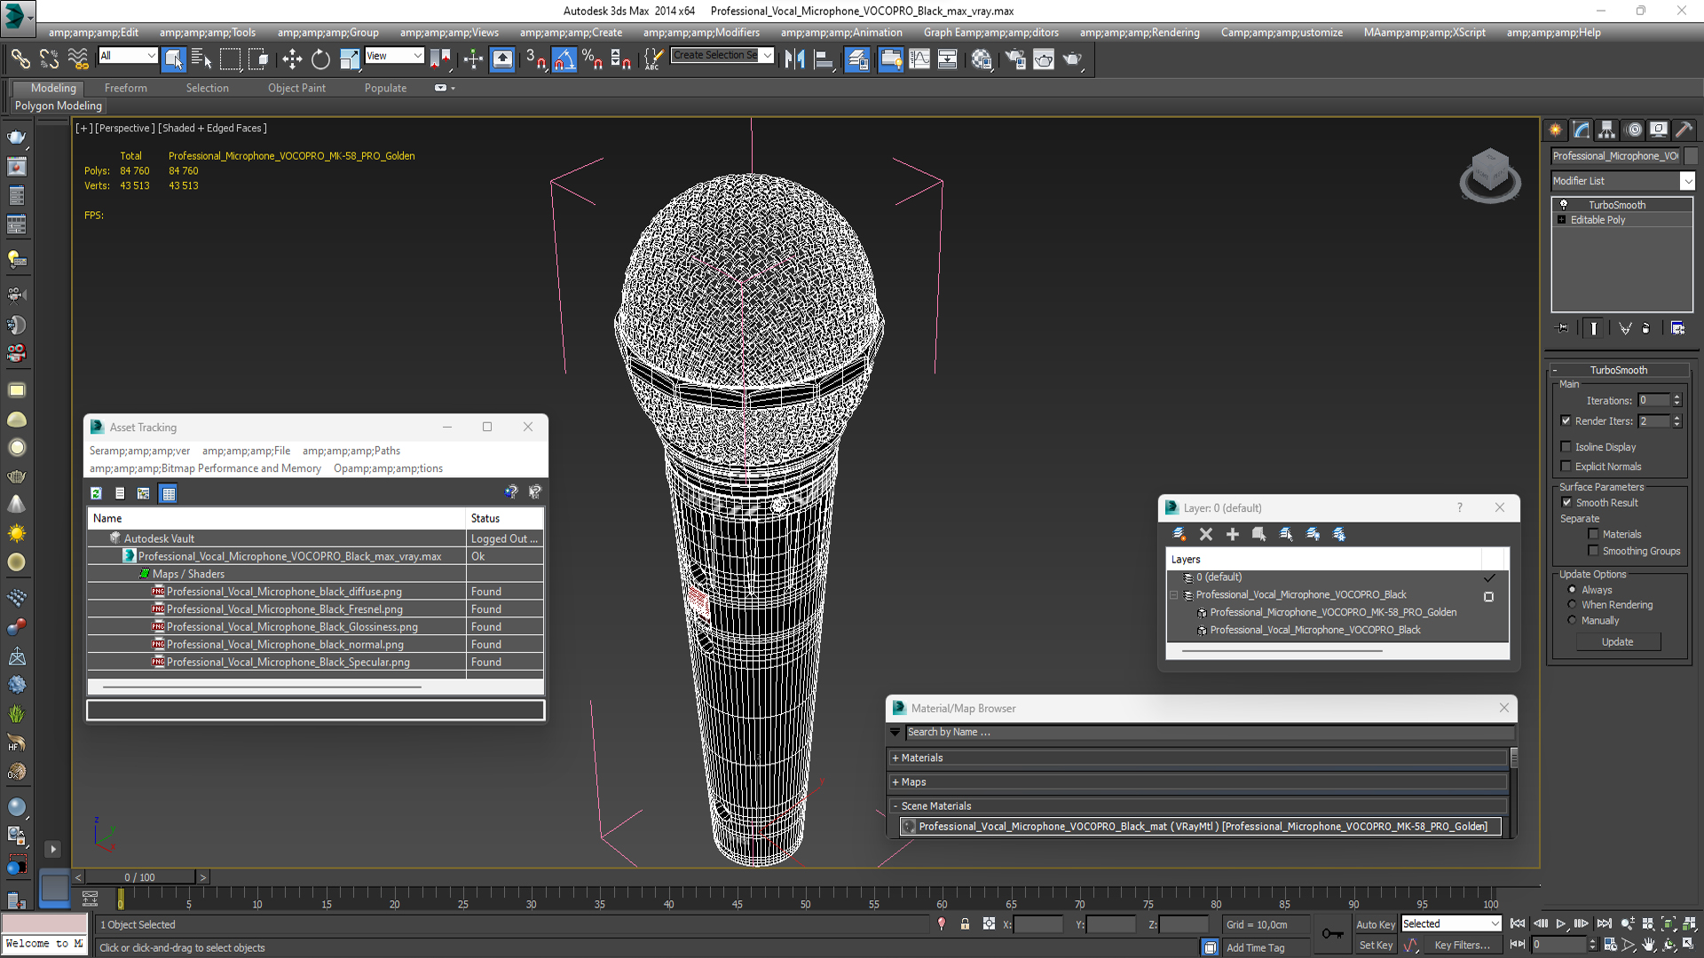Open the reference coordinate View dropdown
The width and height of the screenshot is (1704, 958).
pyautogui.click(x=394, y=56)
